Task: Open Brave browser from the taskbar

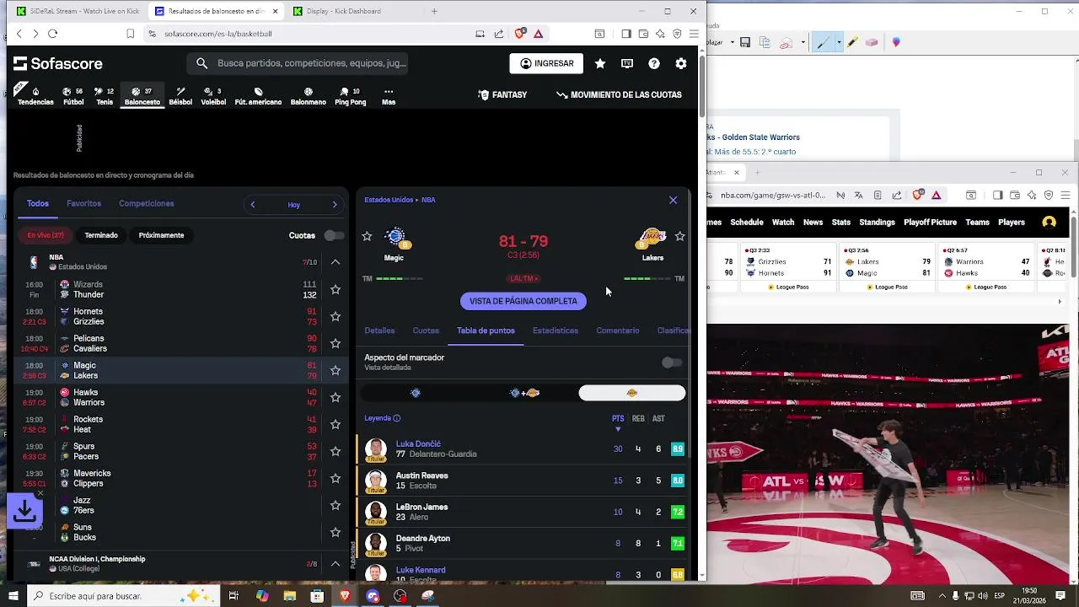Action: pos(345,596)
